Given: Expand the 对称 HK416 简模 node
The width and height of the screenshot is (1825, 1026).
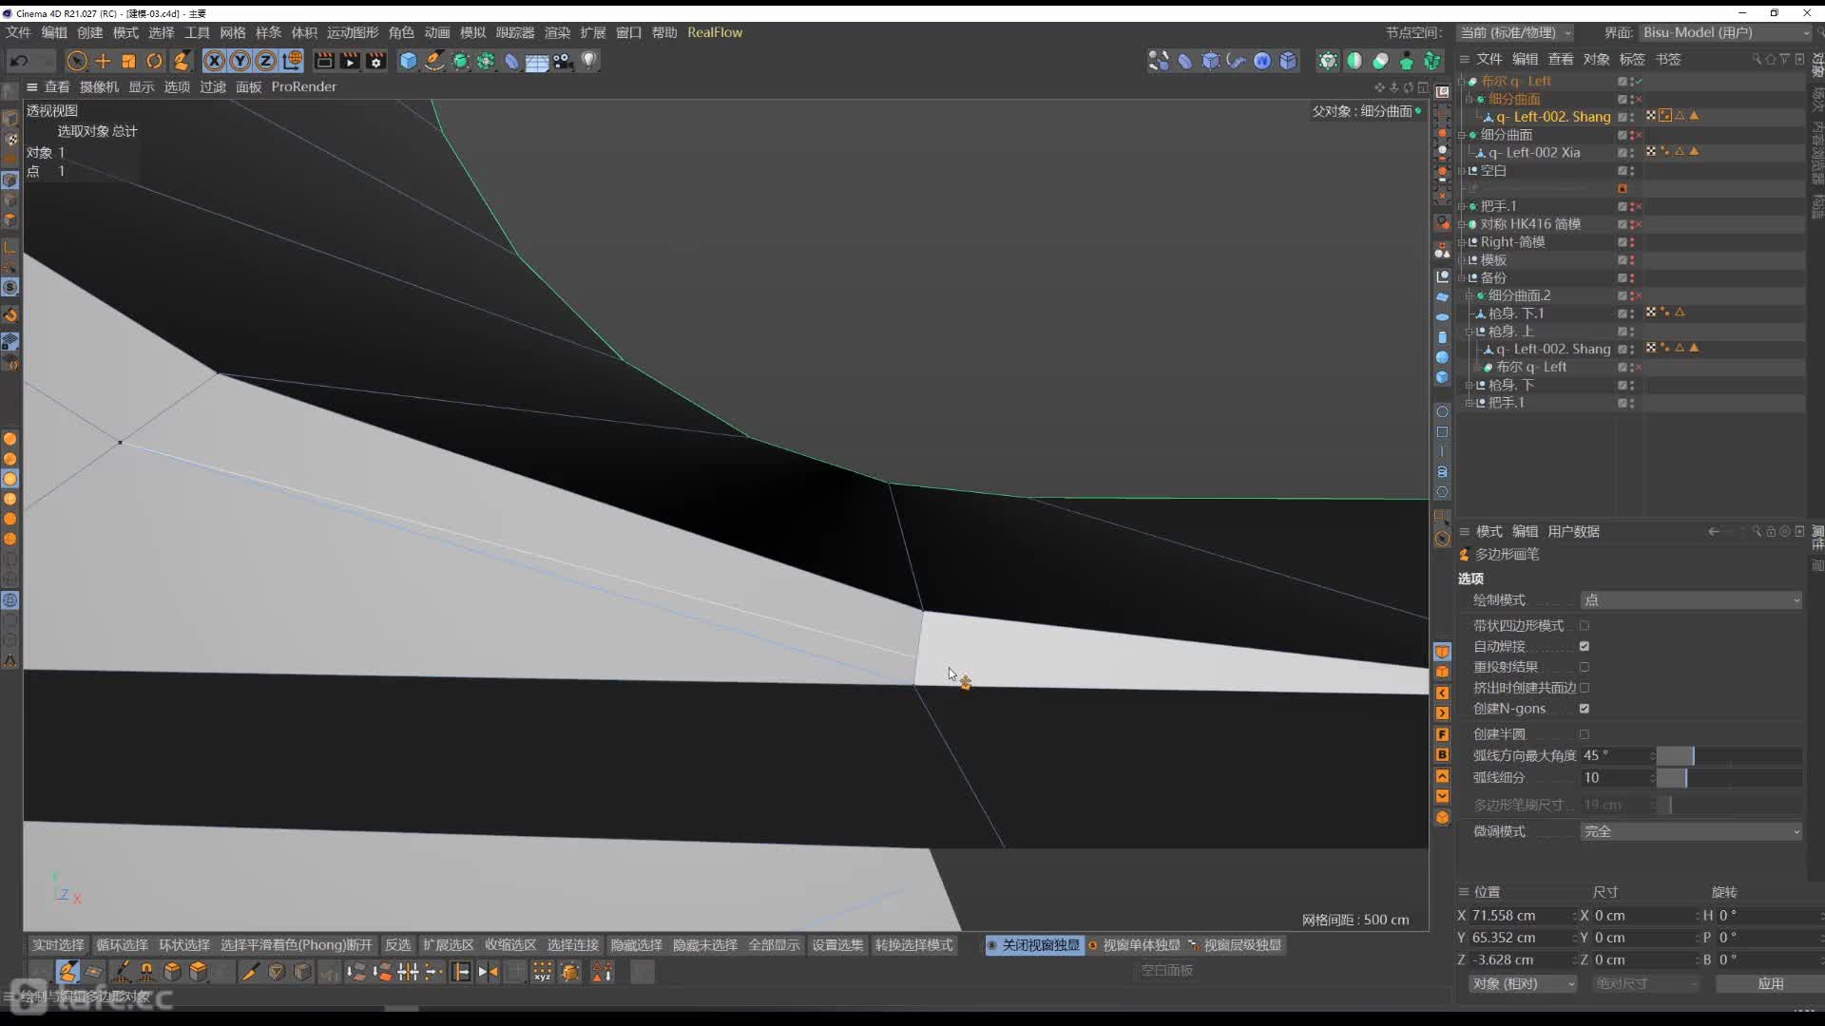Looking at the screenshot, I should tap(1463, 224).
